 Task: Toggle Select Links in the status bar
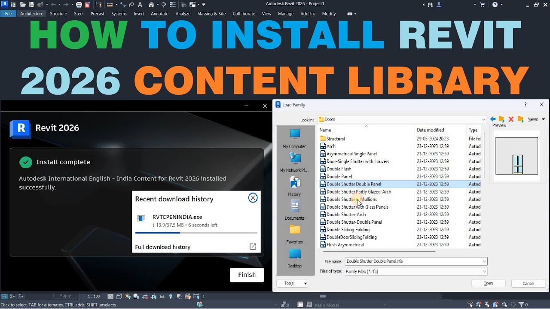[470, 305]
